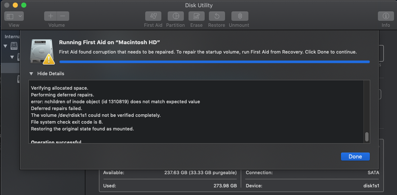The width and height of the screenshot is (397, 195).
Task: Click the Done button
Action: click(x=355, y=156)
